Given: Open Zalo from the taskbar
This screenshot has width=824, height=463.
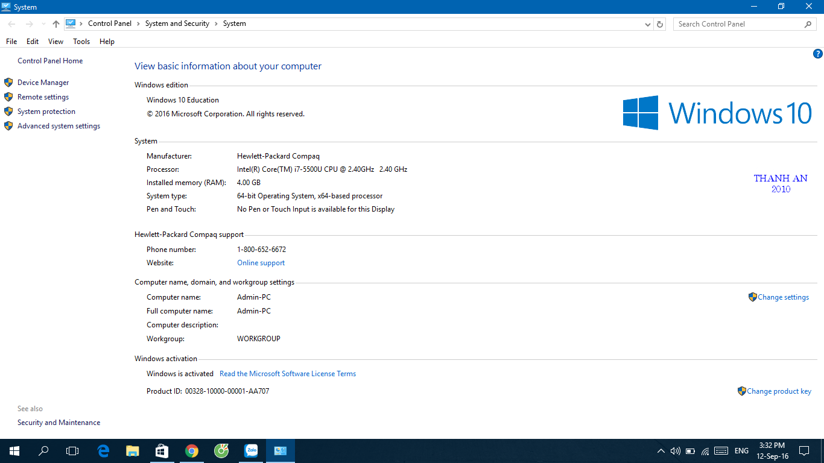Looking at the screenshot, I should pyautogui.click(x=251, y=451).
